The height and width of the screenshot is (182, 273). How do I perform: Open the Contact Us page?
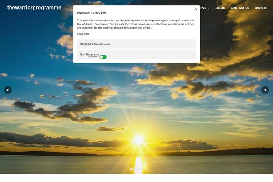[240, 8]
